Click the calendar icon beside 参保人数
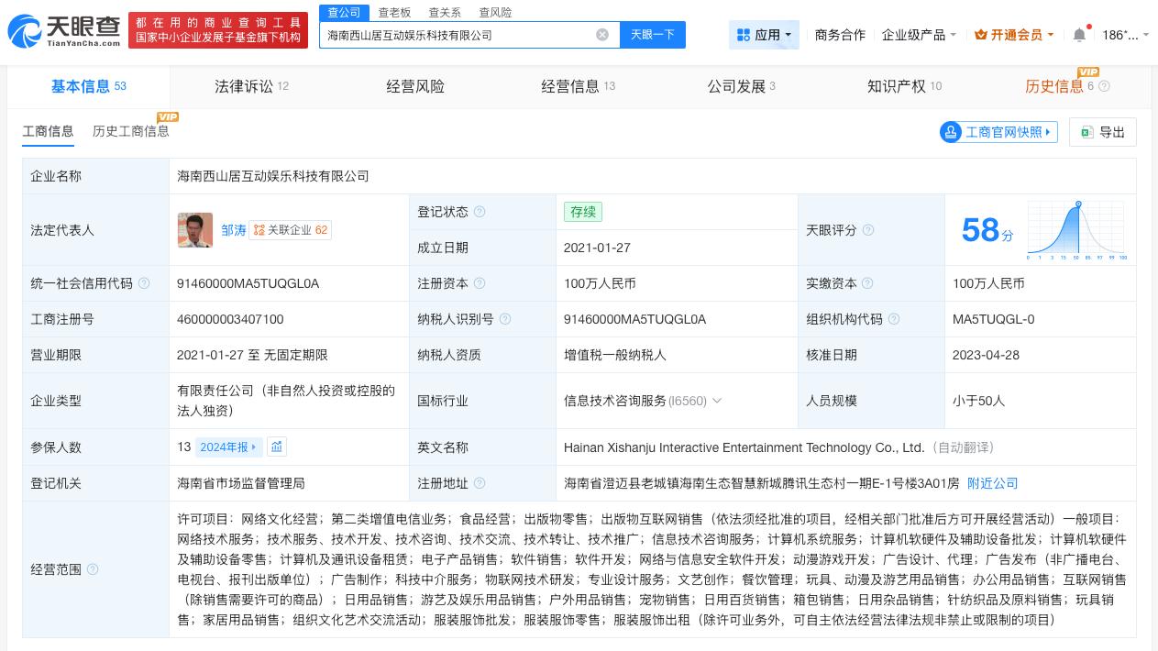This screenshot has width=1158, height=651. [x=277, y=447]
